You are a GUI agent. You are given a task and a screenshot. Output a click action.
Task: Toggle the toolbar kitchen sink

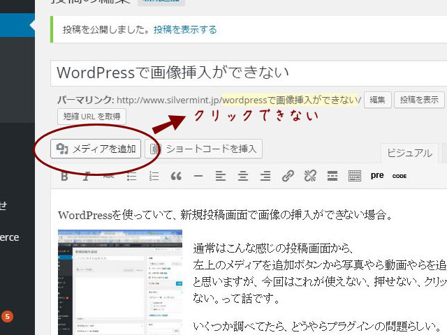point(355,177)
